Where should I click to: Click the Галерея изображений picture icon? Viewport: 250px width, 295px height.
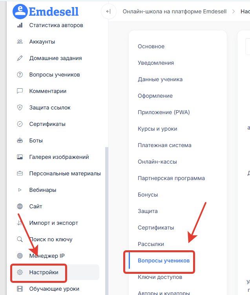point(20,157)
